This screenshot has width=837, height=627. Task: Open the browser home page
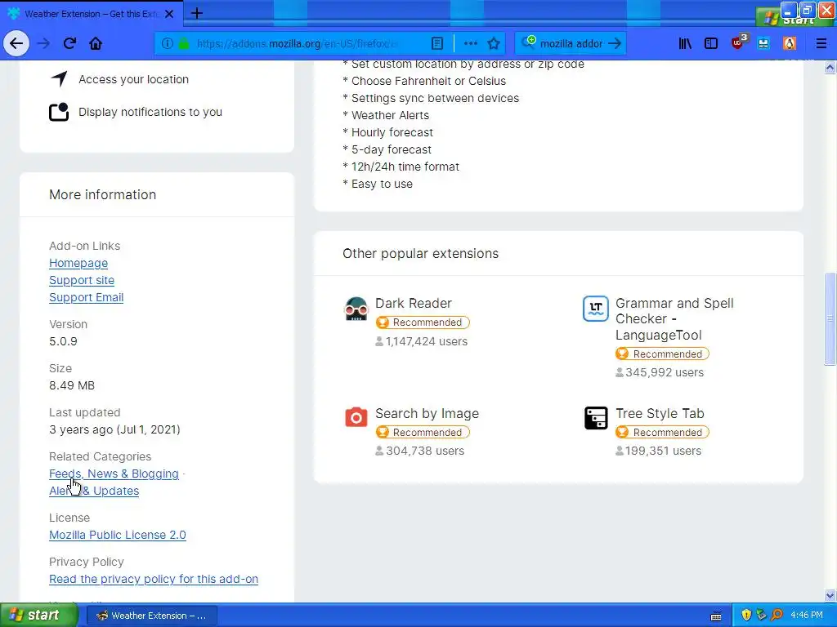(96, 43)
